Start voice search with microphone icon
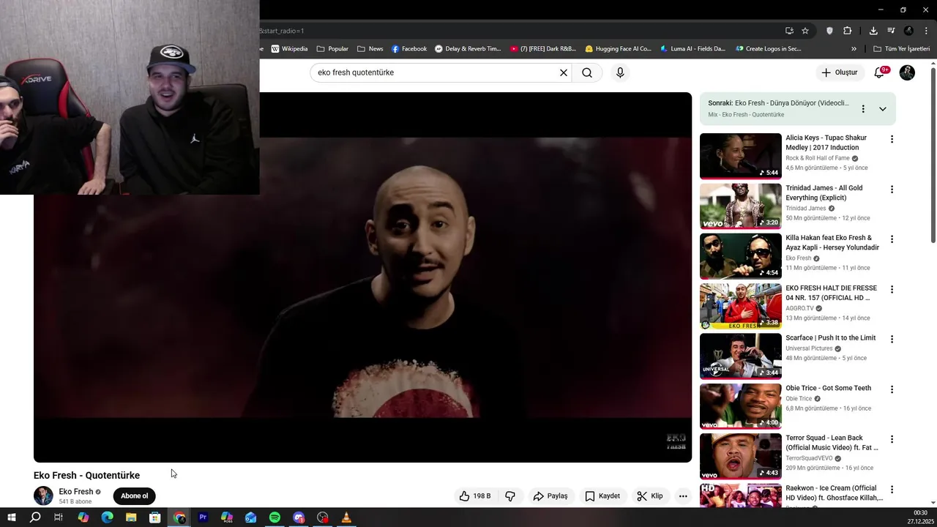Image resolution: width=937 pixels, height=527 pixels. pos(620,72)
